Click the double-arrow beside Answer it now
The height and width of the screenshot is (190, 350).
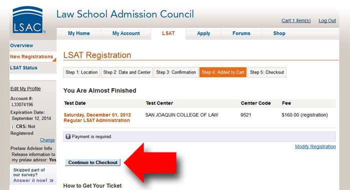pyautogui.click(x=51, y=180)
